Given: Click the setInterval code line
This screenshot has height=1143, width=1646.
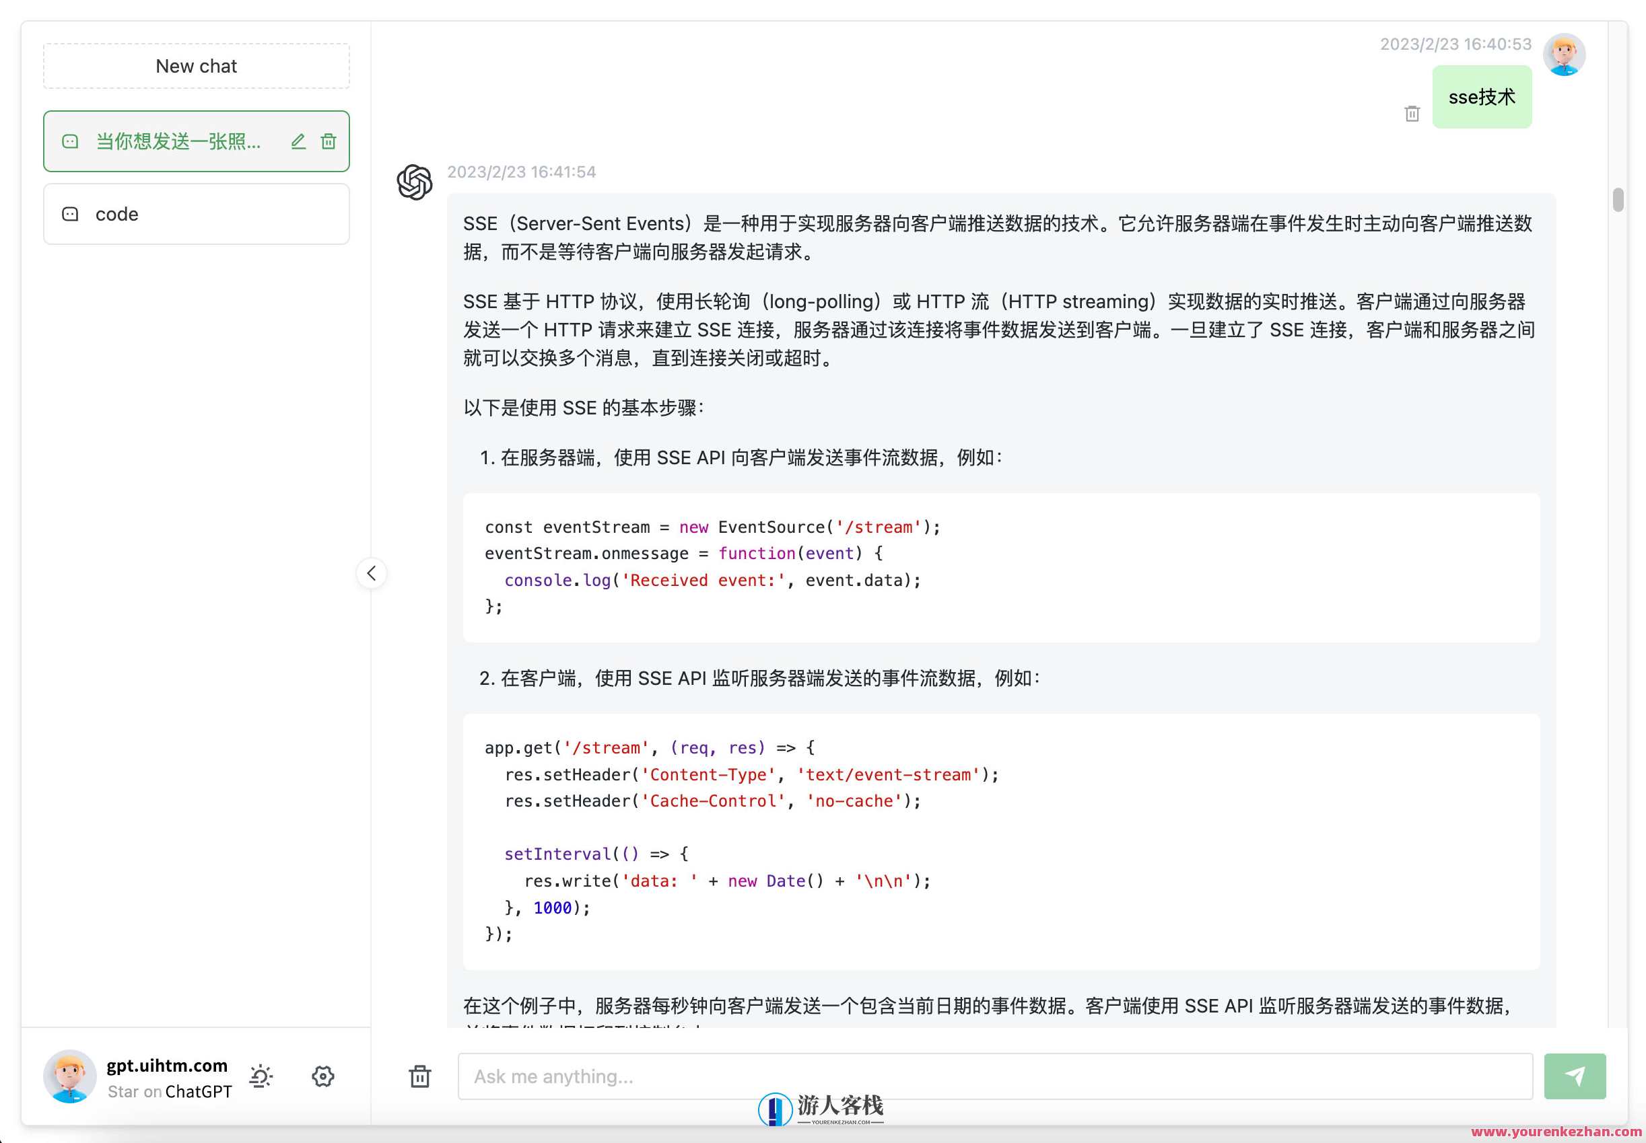Looking at the screenshot, I should (x=596, y=854).
